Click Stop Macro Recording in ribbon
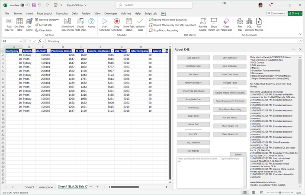The image size is (305, 195). (x=164, y=30)
